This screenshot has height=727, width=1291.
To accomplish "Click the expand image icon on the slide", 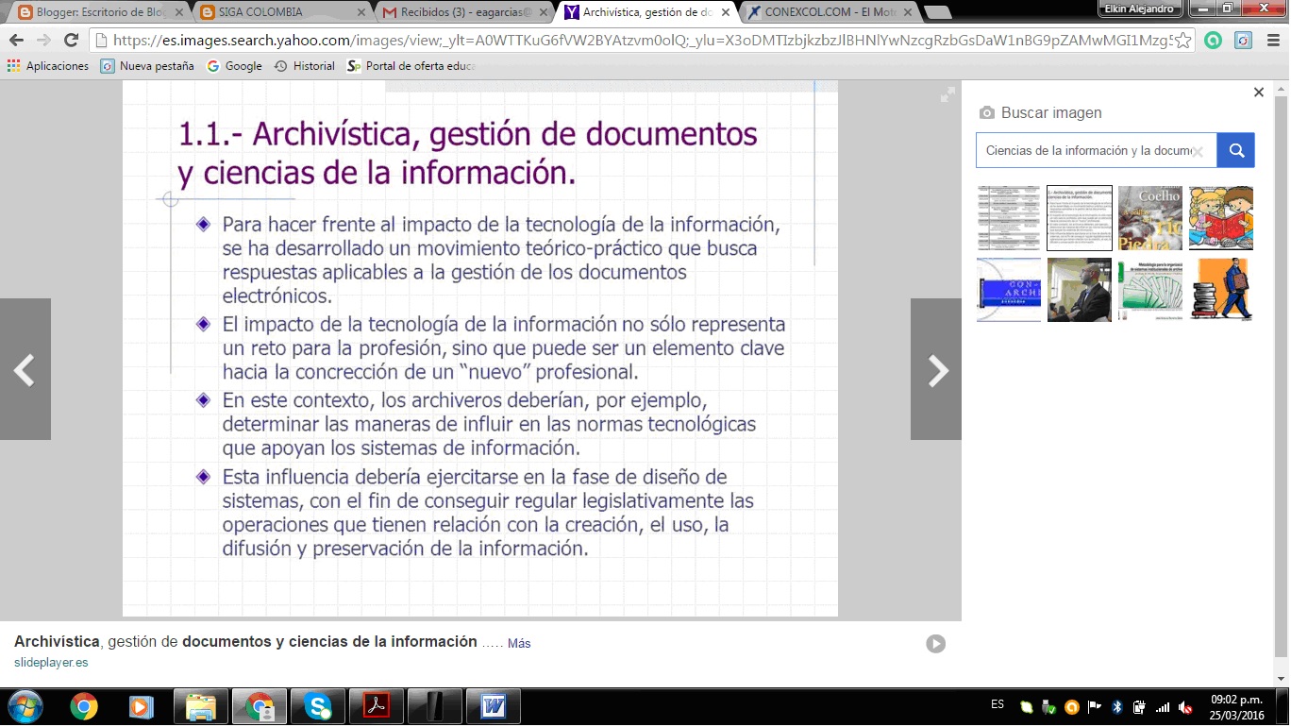I will click(947, 94).
